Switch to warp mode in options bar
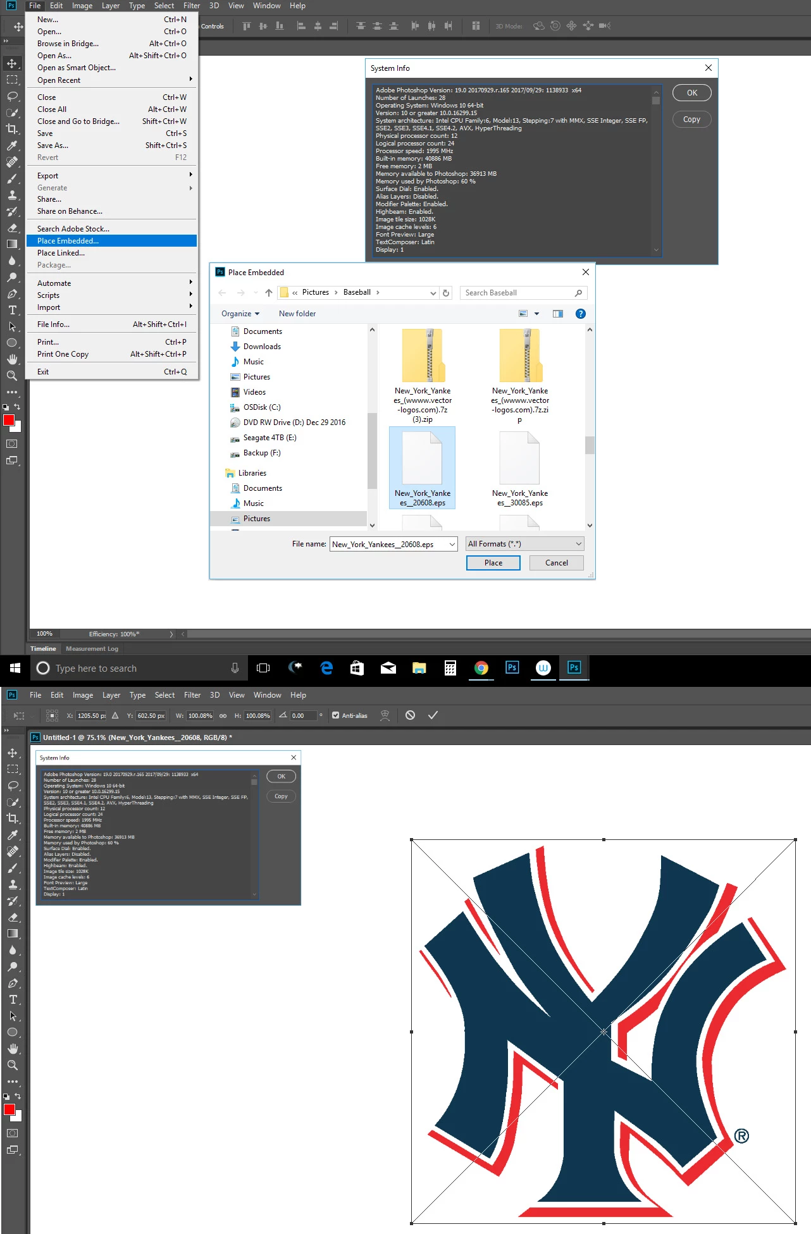Image resolution: width=811 pixels, height=1234 pixels. click(385, 715)
